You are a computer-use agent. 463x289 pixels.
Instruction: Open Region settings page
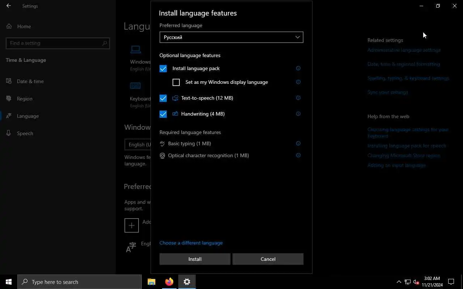coord(25,99)
